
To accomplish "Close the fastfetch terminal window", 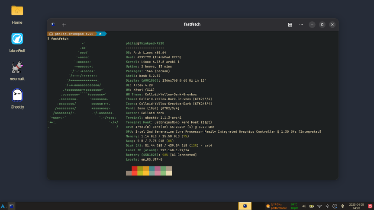I will [x=332, y=25].
